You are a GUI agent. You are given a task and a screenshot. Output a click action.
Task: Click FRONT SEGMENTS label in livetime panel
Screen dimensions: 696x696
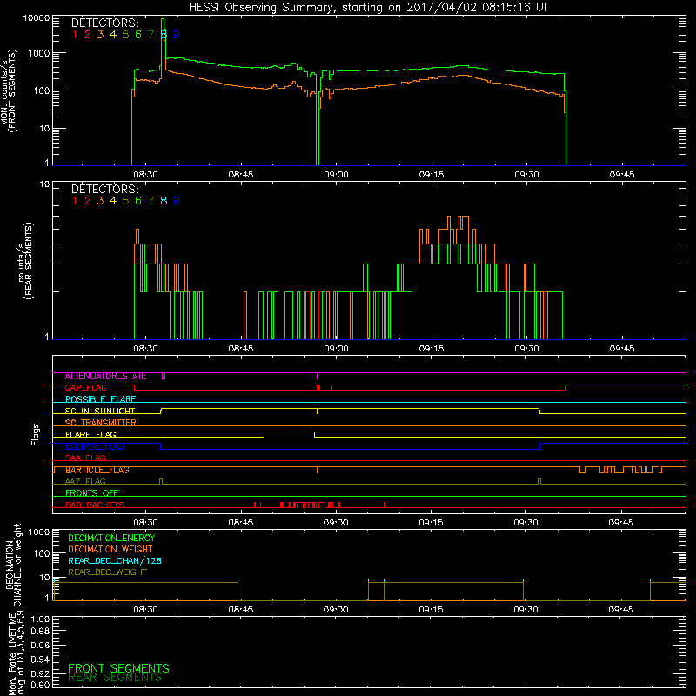coord(118,668)
